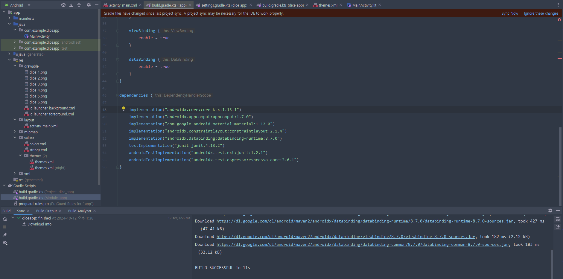The image size is (563, 279).
Task: Open viewbinding sources jar download link
Action: point(346,237)
